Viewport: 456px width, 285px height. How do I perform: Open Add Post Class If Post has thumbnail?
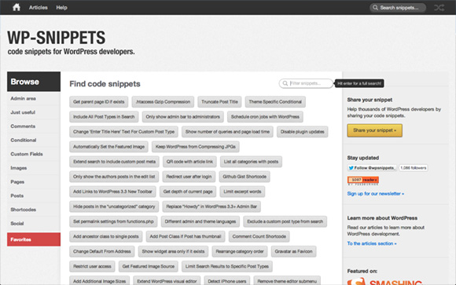pos(186,236)
